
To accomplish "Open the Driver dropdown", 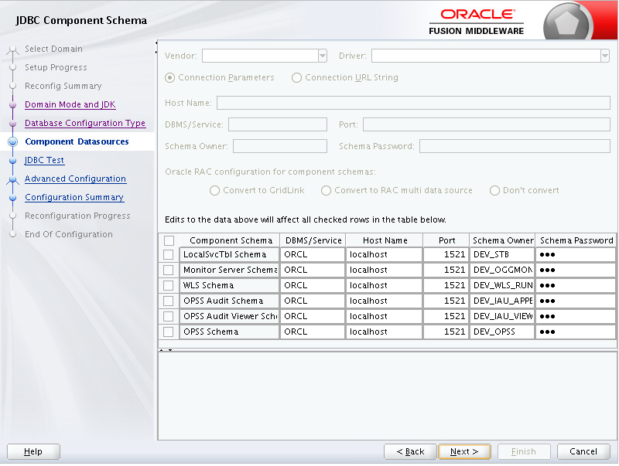I will (x=605, y=56).
